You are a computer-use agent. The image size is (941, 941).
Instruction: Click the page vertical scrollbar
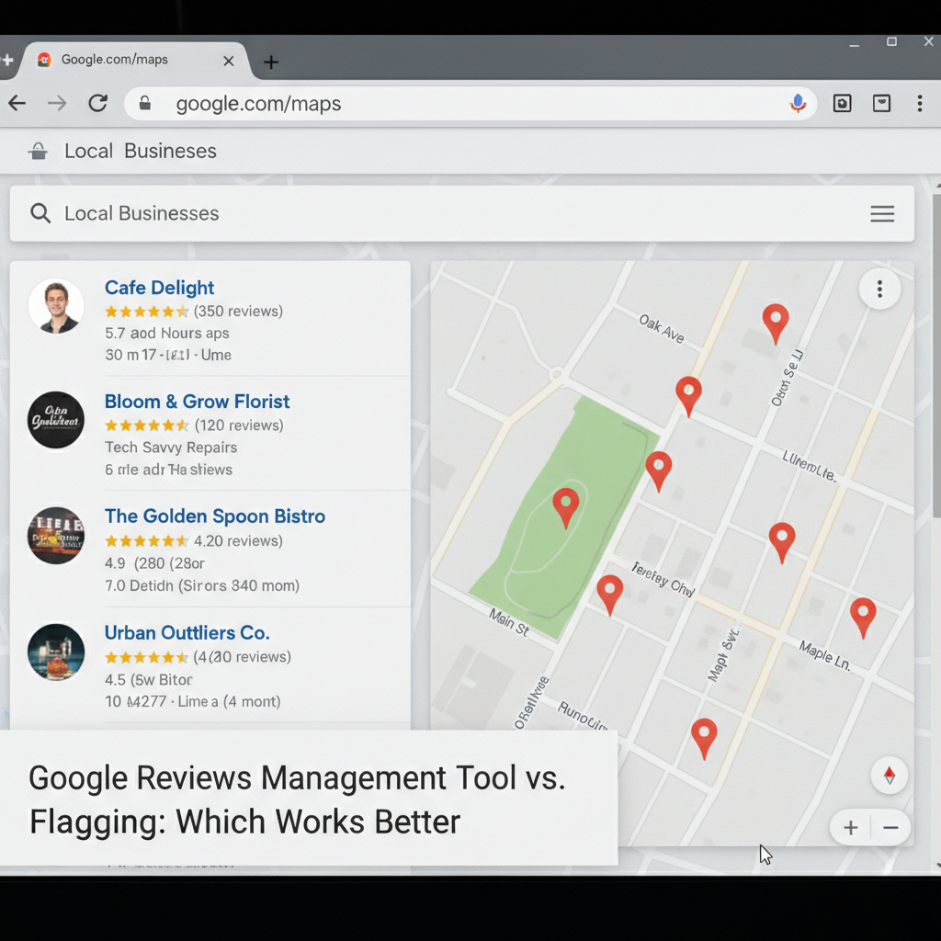(x=936, y=354)
